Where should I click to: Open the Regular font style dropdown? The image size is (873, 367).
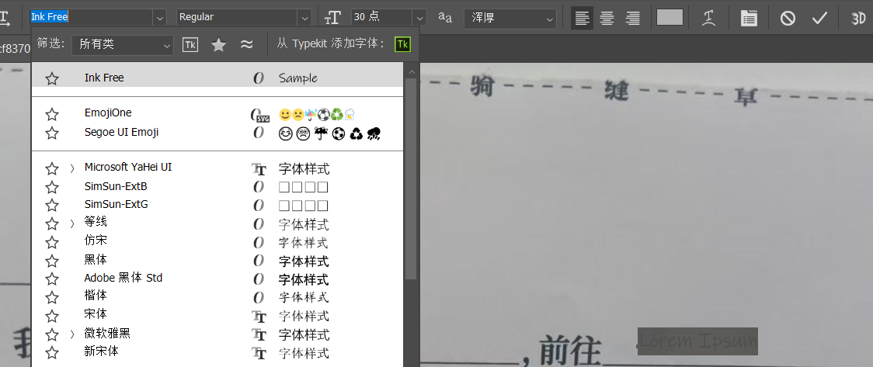304,18
